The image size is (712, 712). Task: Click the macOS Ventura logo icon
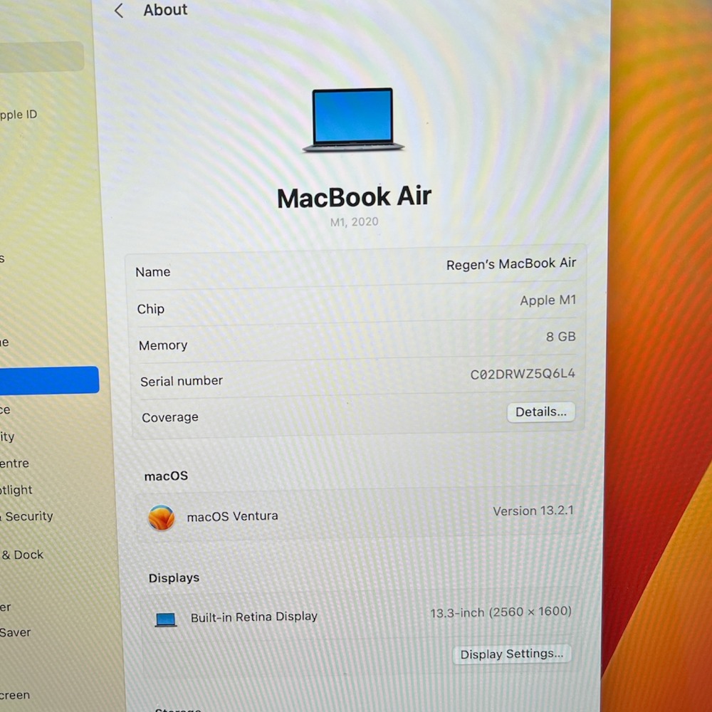tap(161, 518)
